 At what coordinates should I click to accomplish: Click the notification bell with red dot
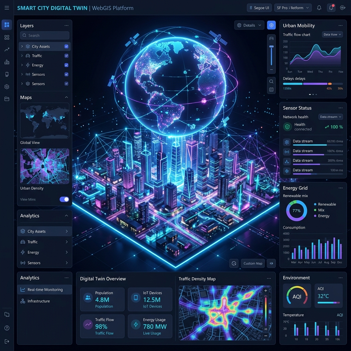pos(331,8)
